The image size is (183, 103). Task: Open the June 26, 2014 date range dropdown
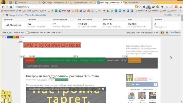point(14,33)
